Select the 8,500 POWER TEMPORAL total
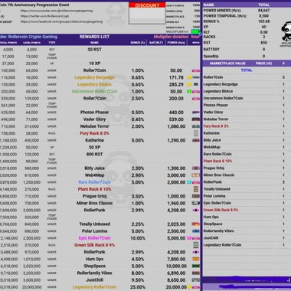Screen dimensions: 291x291 (264, 16)
